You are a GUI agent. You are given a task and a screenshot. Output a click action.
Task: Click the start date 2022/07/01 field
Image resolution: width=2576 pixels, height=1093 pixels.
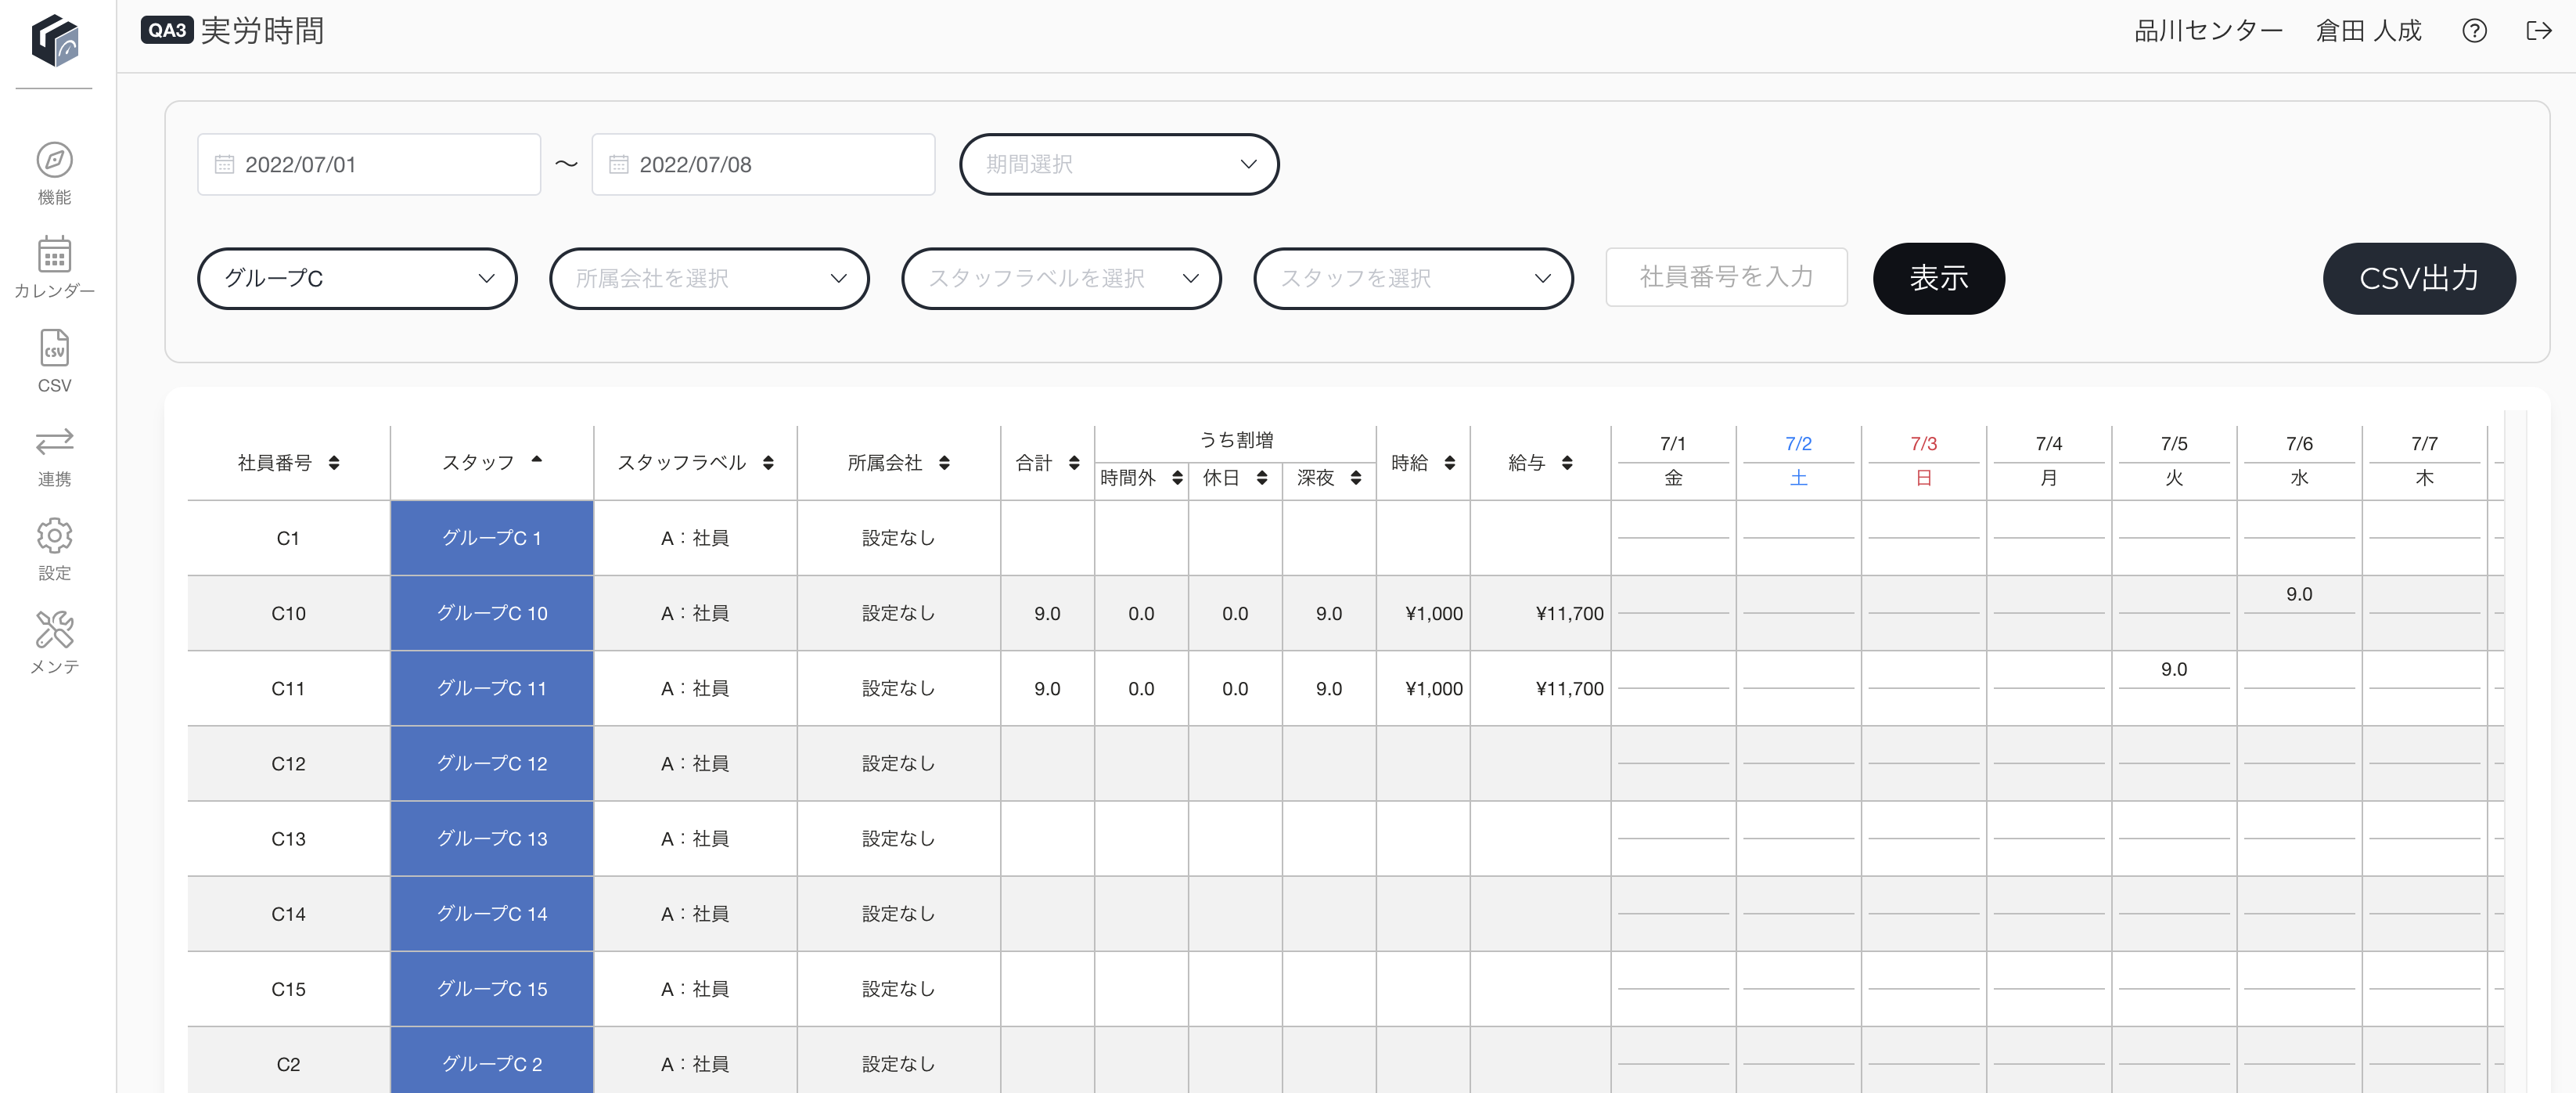coord(369,164)
